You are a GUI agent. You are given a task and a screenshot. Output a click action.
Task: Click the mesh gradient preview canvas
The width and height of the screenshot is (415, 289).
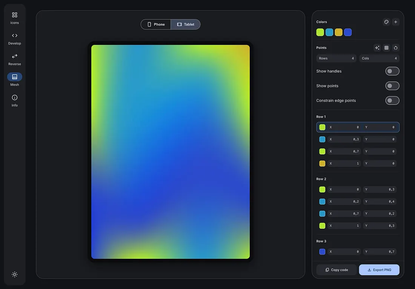pos(171,152)
